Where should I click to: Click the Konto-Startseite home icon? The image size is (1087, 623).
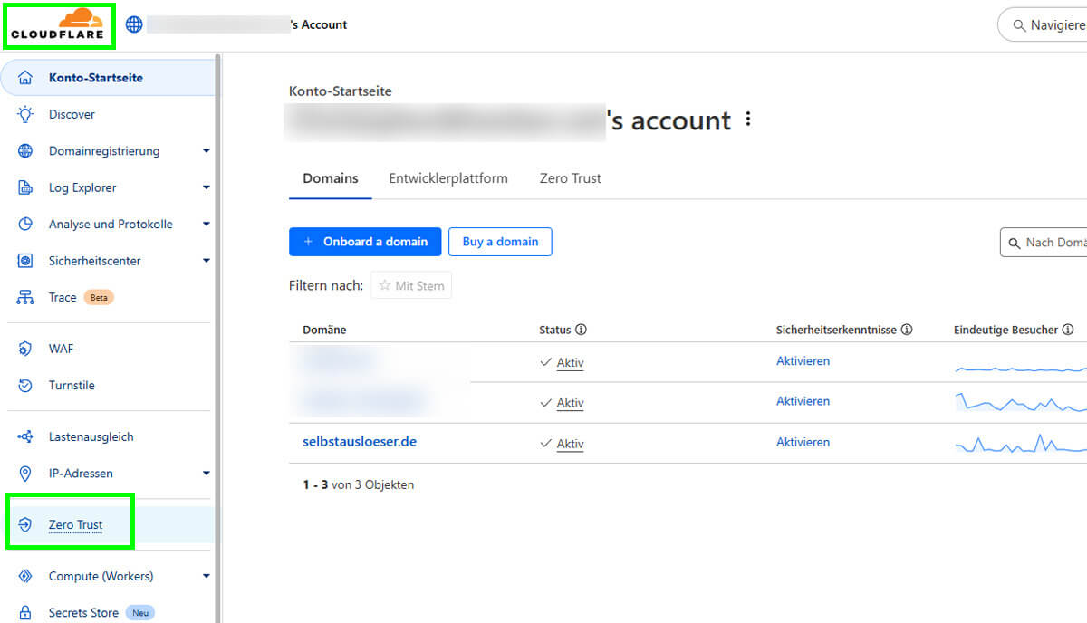(25, 78)
